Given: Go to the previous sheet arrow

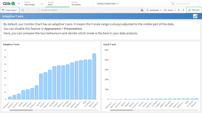Looking at the screenshot, I should coord(179,10).
